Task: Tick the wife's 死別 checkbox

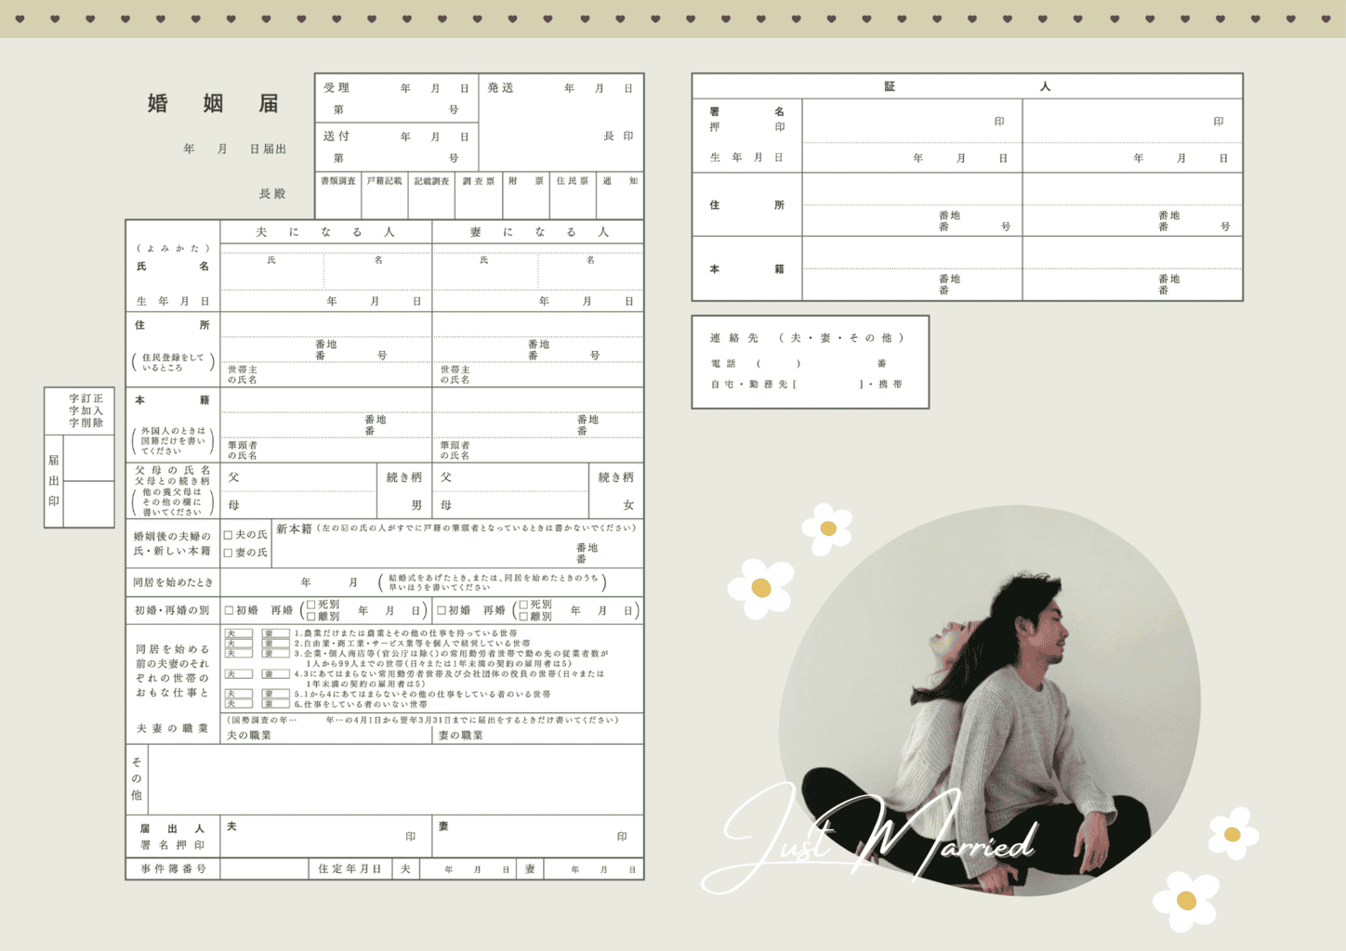Action: click(523, 605)
